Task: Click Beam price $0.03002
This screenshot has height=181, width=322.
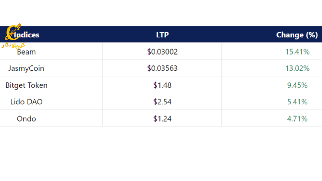Action: (x=162, y=52)
